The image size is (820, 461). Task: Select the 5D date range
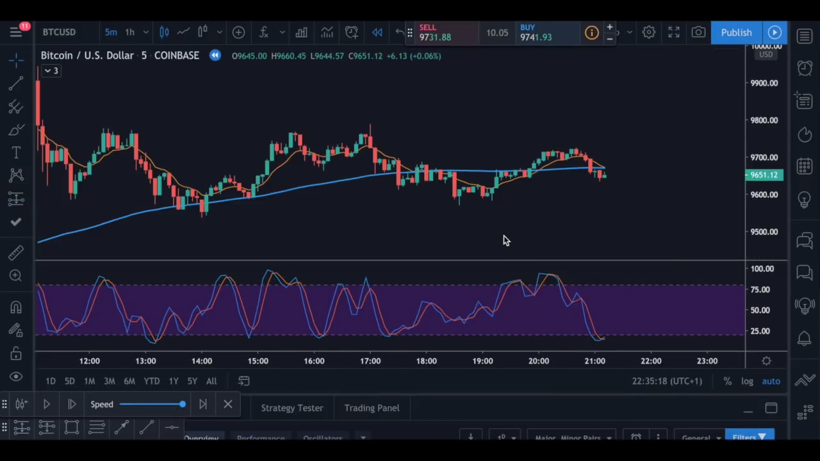[x=69, y=381]
